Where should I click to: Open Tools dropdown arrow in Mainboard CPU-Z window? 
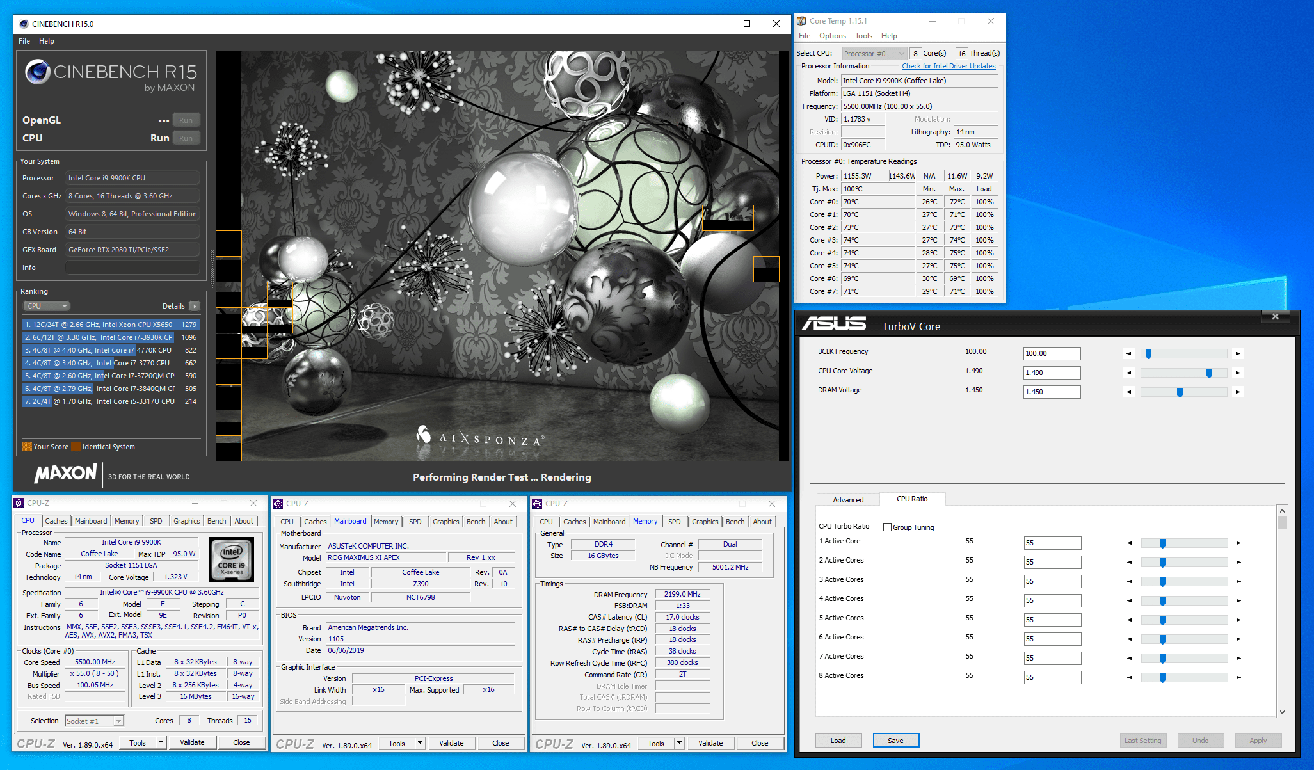[x=420, y=743]
